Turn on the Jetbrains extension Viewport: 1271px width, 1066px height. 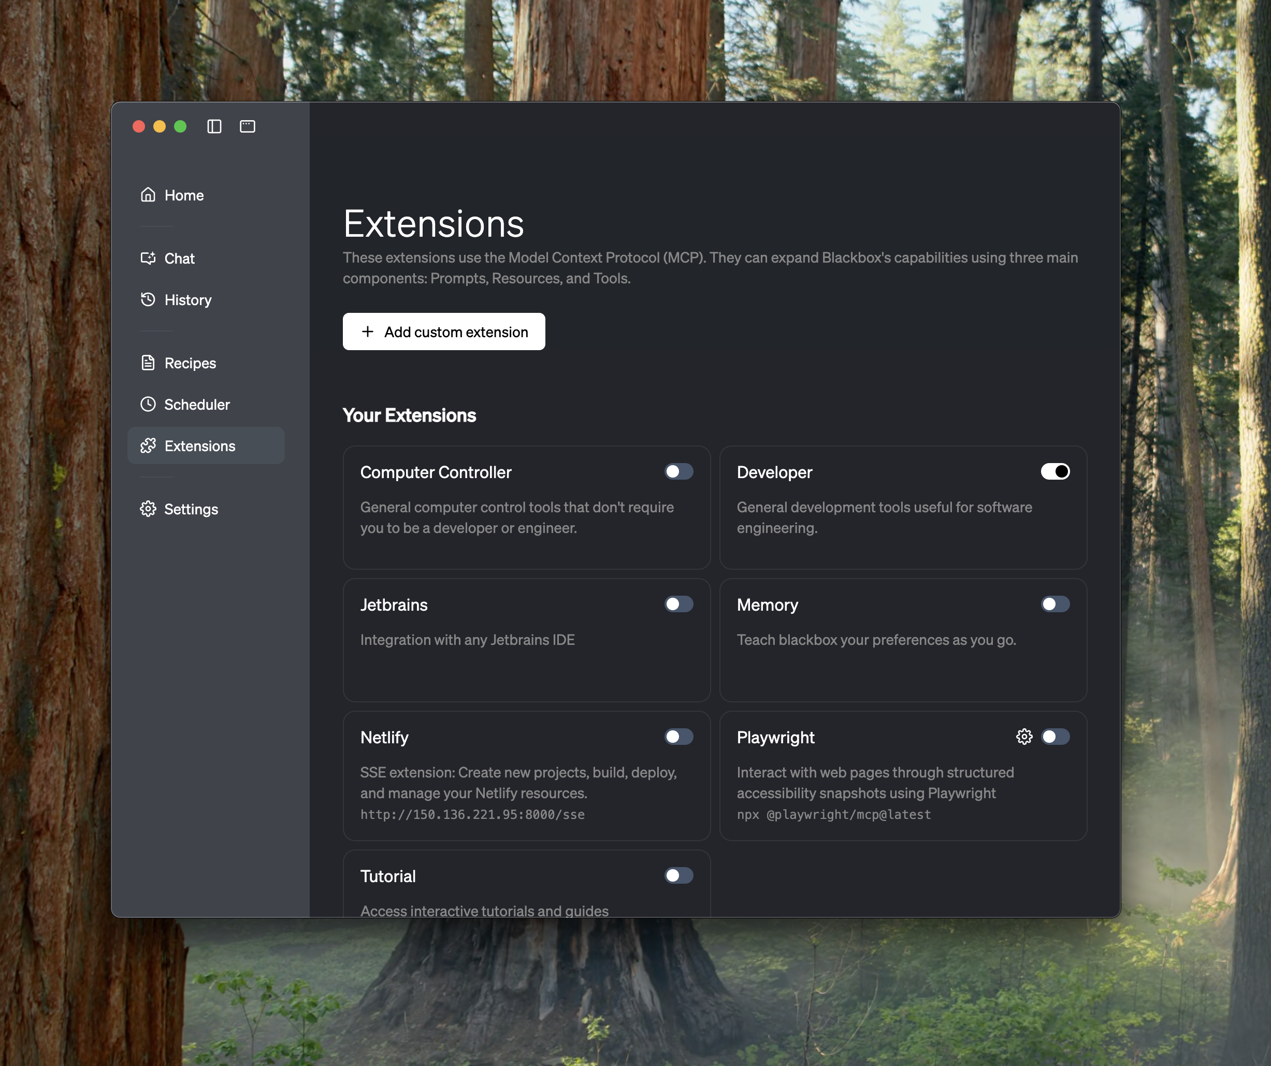coord(678,604)
